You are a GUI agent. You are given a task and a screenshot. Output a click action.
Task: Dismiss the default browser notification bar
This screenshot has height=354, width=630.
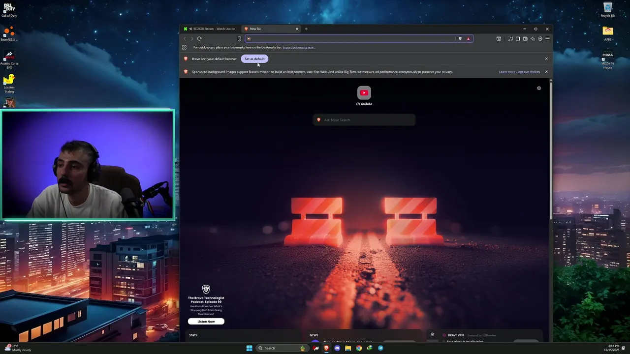click(546, 59)
